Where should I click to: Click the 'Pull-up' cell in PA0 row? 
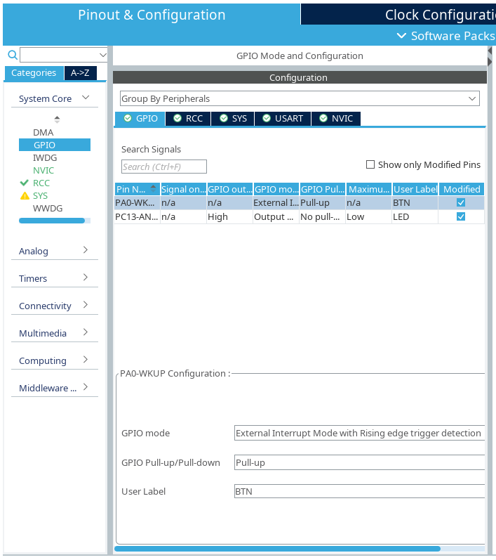[x=323, y=203]
